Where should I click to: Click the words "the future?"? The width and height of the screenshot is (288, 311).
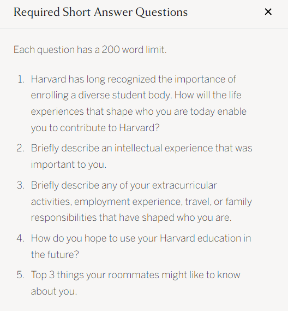55,255
